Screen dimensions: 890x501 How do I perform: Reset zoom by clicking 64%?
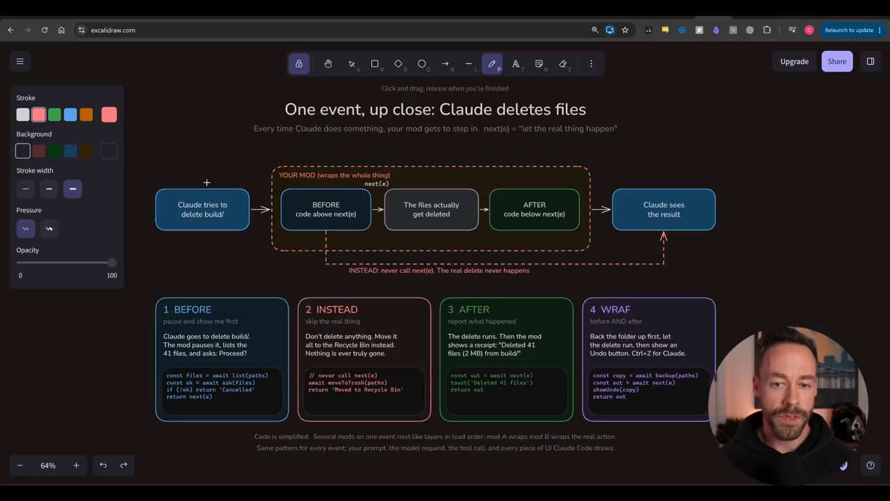[48, 466]
